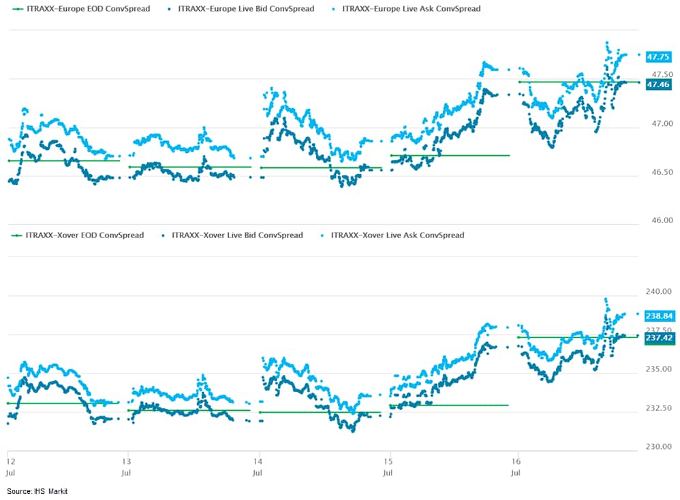Hide ITRAXX-Europe Live Bid ConvSpread series
680x500 pixels.
(x=245, y=9)
